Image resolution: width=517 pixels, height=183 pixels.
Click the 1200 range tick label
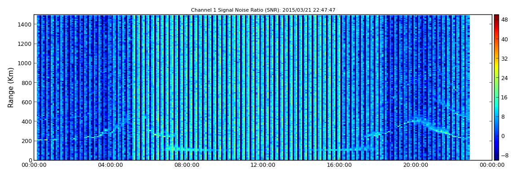25,44
